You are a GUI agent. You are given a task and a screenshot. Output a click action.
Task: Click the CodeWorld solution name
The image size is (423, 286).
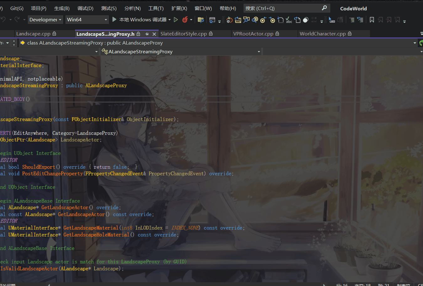353,8
